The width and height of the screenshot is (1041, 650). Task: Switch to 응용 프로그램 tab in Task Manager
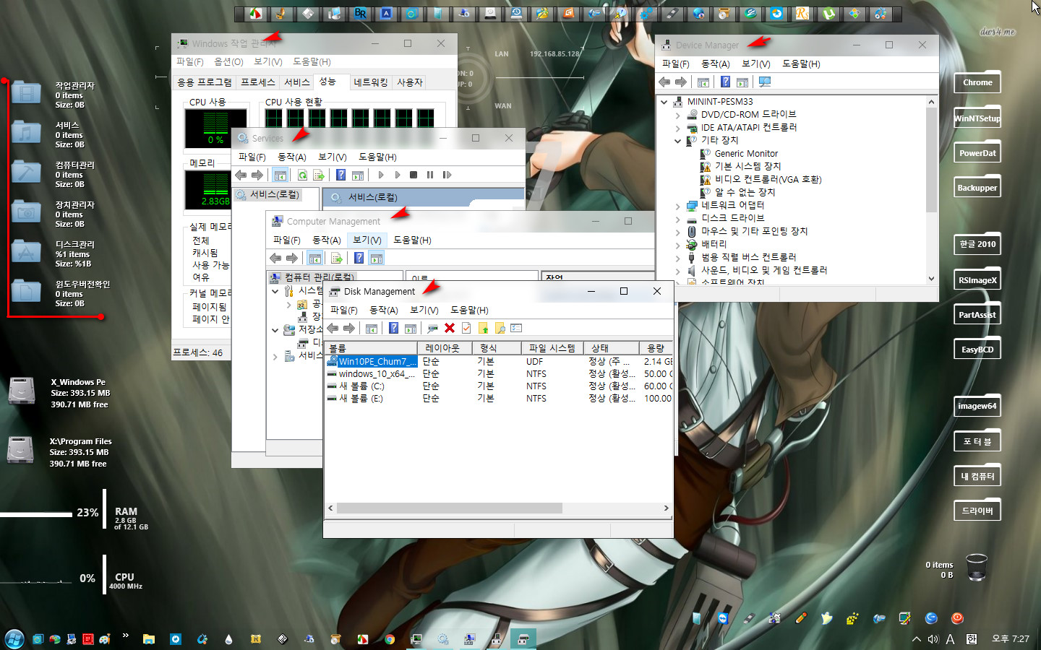[205, 82]
